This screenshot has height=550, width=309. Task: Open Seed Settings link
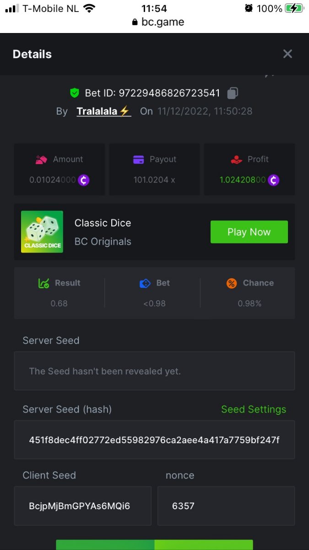pos(254,409)
